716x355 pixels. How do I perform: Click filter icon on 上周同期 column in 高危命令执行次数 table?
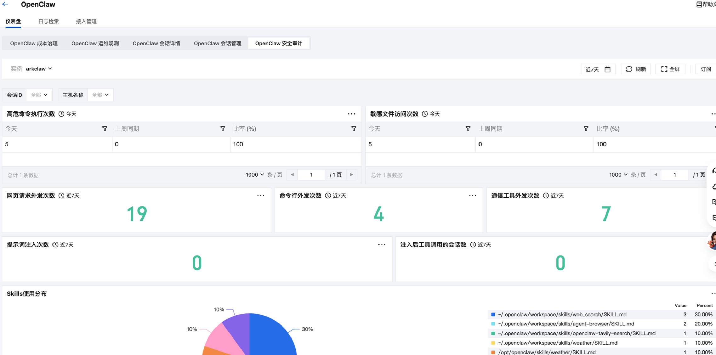click(223, 129)
